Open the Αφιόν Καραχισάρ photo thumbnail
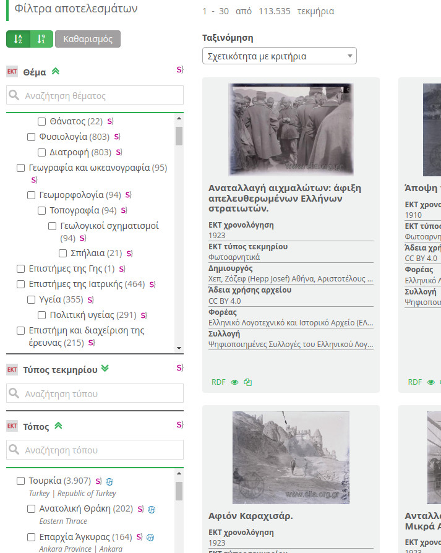Screen dimensions: 441x553 pos(291,457)
